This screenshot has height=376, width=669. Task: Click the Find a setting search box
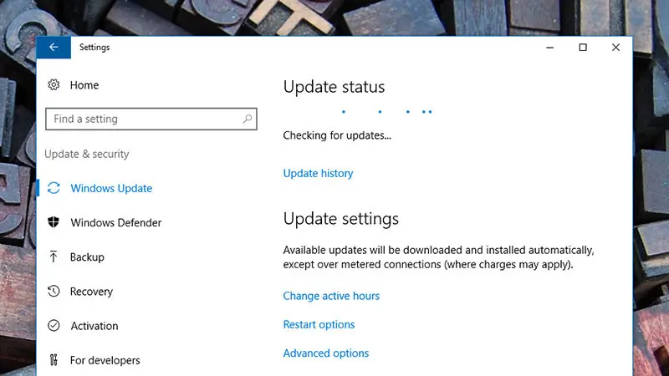[151, 119]
